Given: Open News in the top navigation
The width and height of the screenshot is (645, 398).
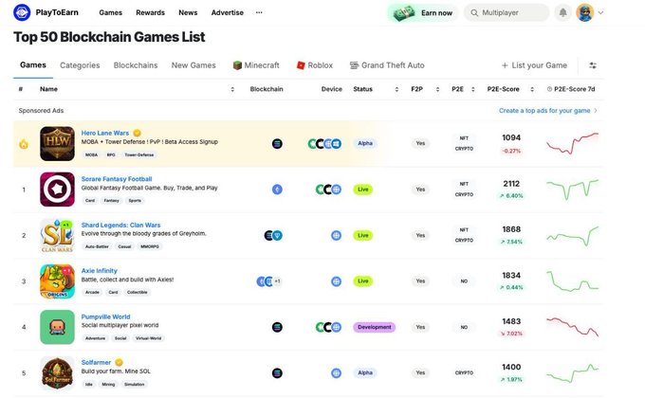Looking at the screenshot, I should (x=188, y=12).
